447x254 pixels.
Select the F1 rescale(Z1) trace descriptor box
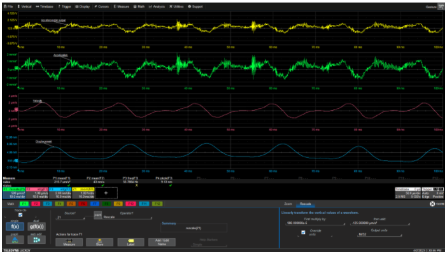click(14, 193)
